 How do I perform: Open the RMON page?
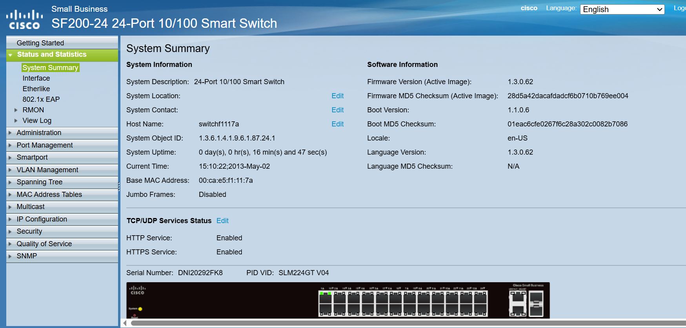pyautogui.click(x=33, y=110)
